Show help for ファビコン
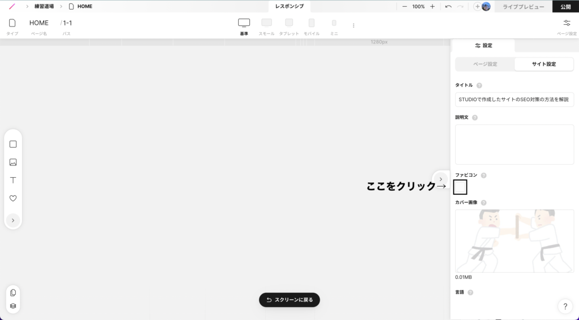The image size is (579, 320). (x=483, y=176)
